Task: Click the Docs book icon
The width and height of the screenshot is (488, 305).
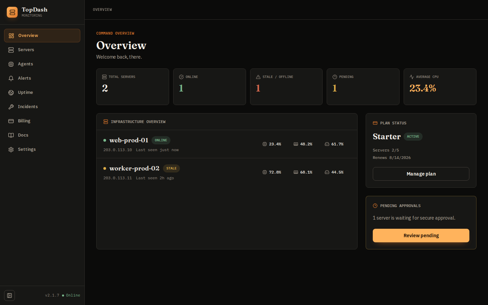Action: point(11,135)
